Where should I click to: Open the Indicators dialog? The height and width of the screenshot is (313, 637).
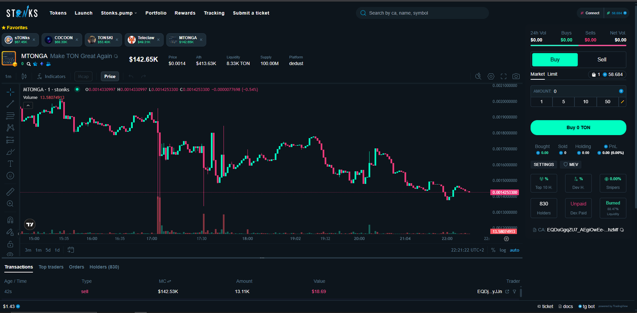click(52, 76)
